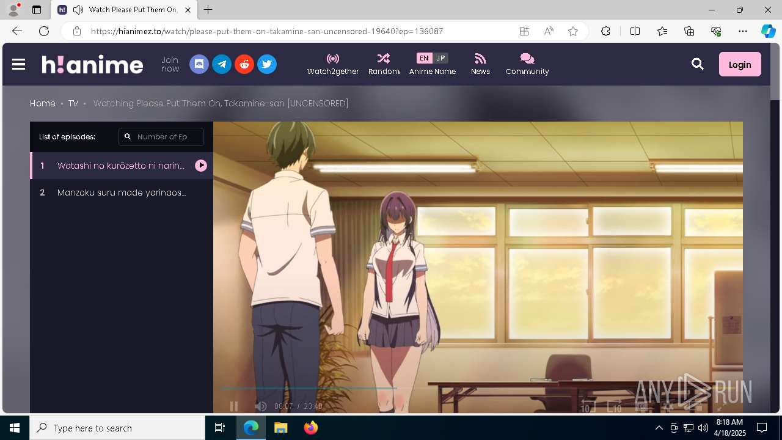Open the notification center

(x=762, y=428)
